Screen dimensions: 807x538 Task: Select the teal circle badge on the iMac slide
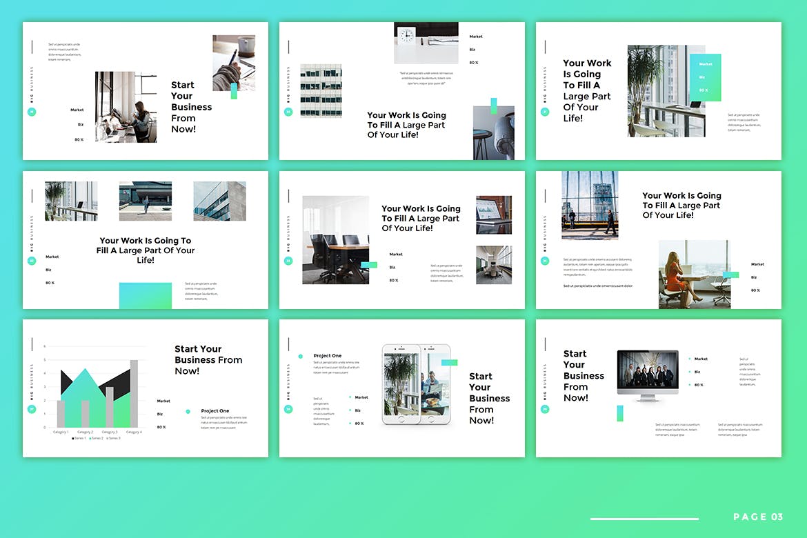[545, 409]
